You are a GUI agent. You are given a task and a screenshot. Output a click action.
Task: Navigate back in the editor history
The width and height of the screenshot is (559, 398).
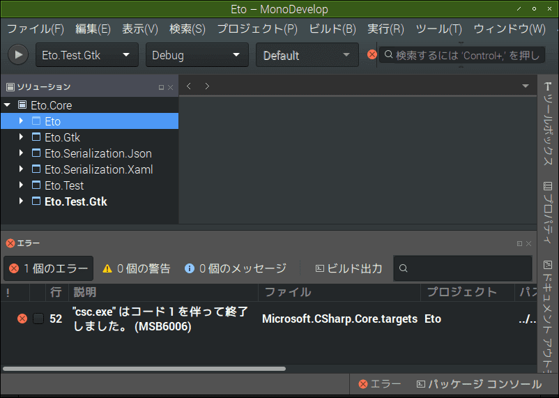(x=189, y=86)
